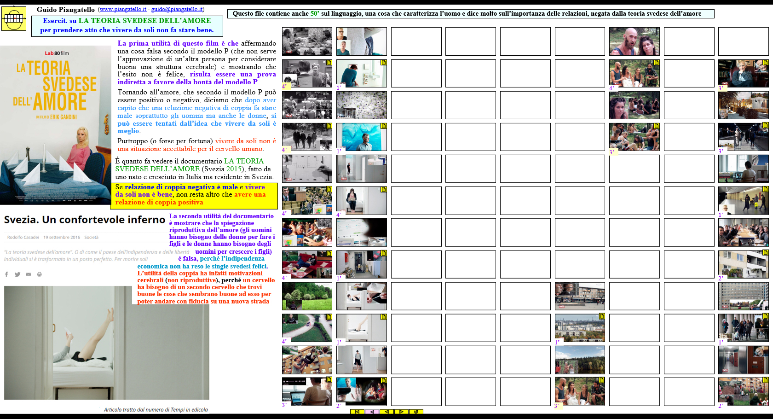Click the guido@piangatello.it email link
The image size is (773, 419).
pos(177,9)
